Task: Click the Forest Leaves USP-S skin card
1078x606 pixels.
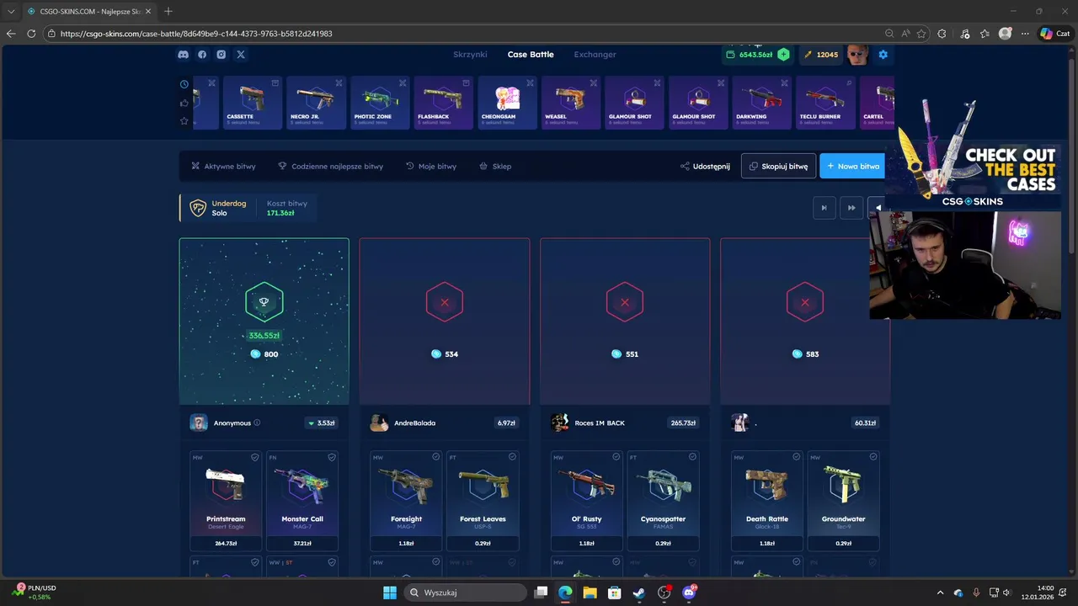Action: tap(483, 501)
